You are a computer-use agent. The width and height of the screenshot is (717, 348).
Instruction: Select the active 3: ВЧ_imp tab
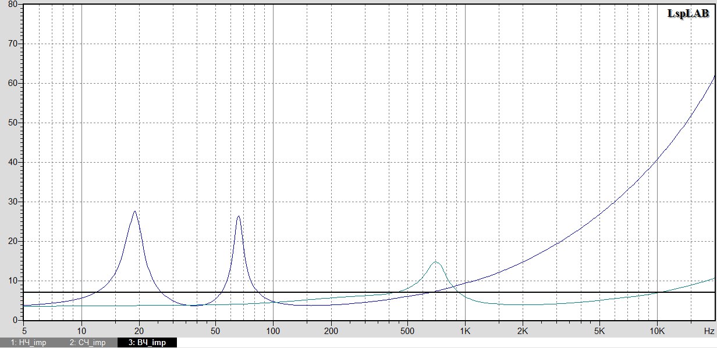click(x=147, y=343)
